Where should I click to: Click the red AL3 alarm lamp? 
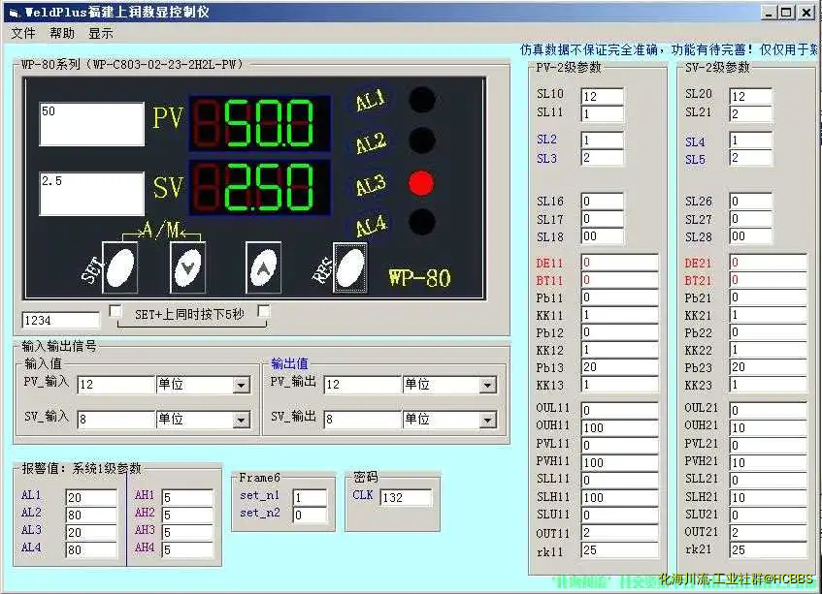tap(421, 183)
